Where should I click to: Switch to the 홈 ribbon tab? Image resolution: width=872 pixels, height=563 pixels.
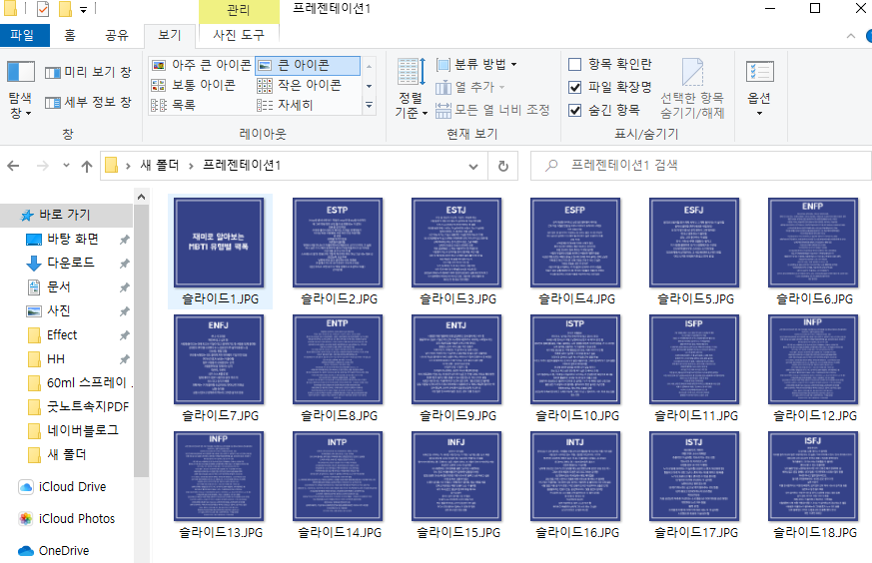(x=70, y=35)
